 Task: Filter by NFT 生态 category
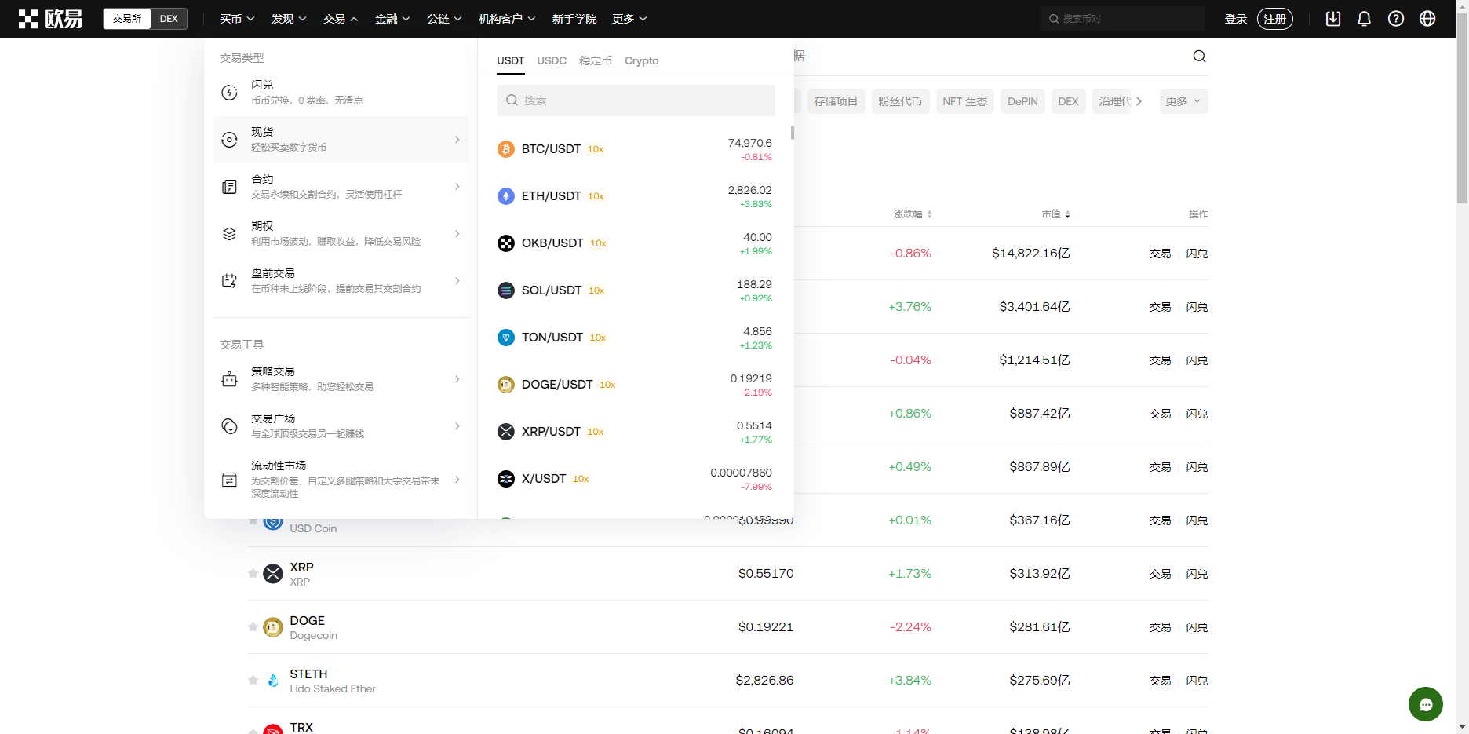point(965,101)
